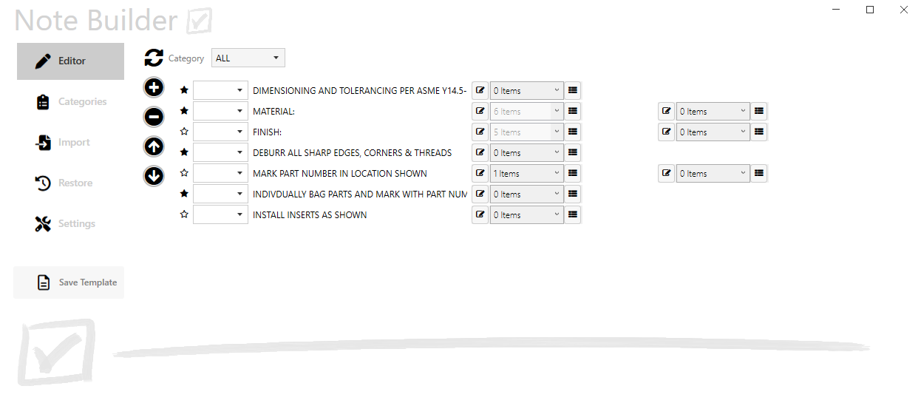
Task: Open the Category dropdown showing ALL
Action: (x=248, y=58)
